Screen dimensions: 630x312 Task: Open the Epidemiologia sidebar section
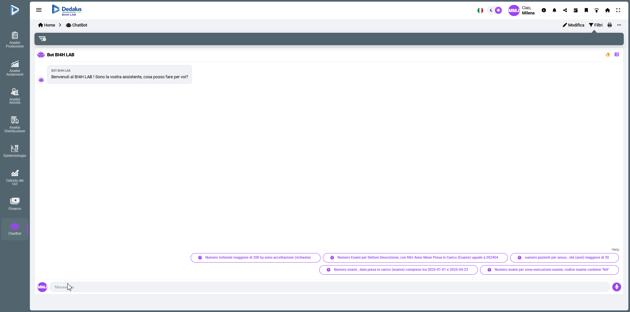(x=15, y=151)
